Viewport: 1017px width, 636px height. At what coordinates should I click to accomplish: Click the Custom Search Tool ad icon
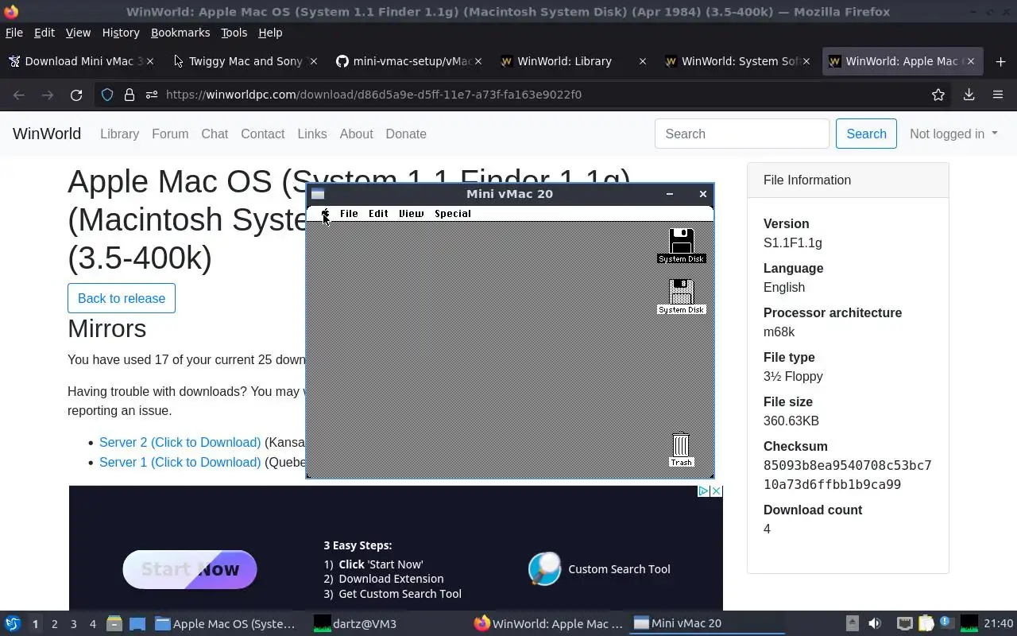[544, 568]
